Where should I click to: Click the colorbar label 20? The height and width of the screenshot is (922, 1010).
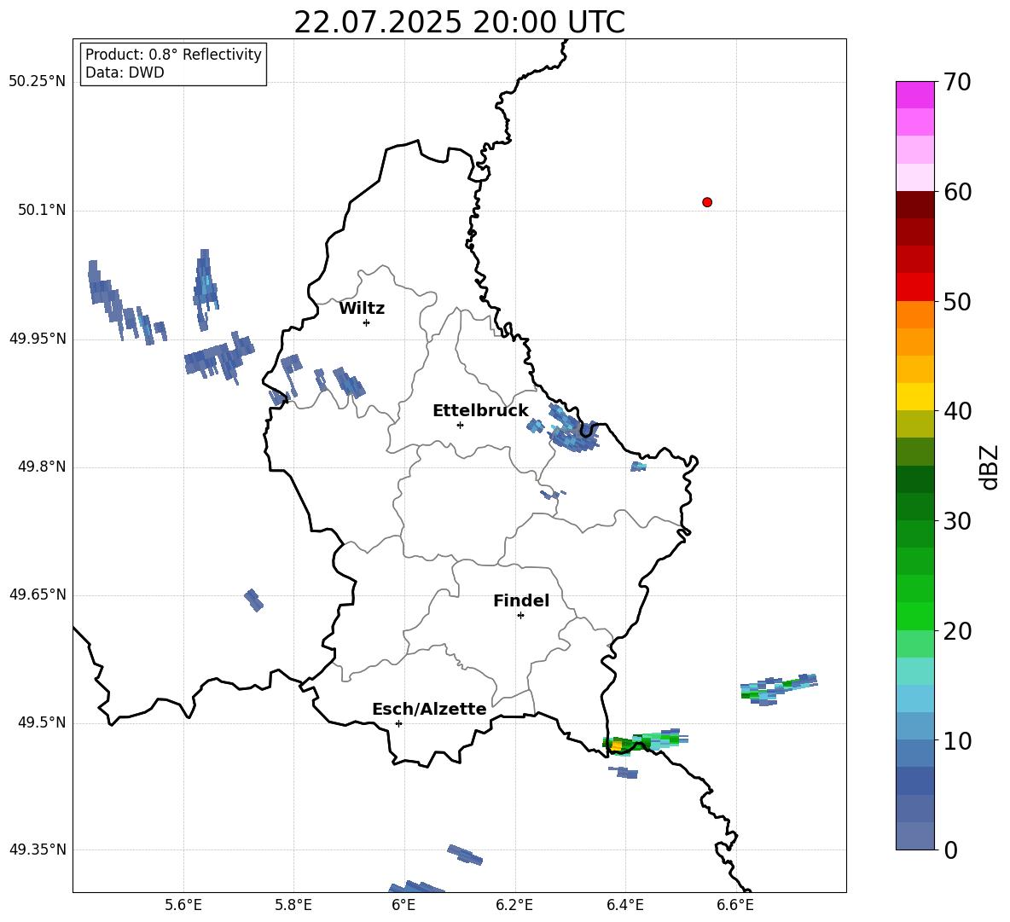point(957,631)
